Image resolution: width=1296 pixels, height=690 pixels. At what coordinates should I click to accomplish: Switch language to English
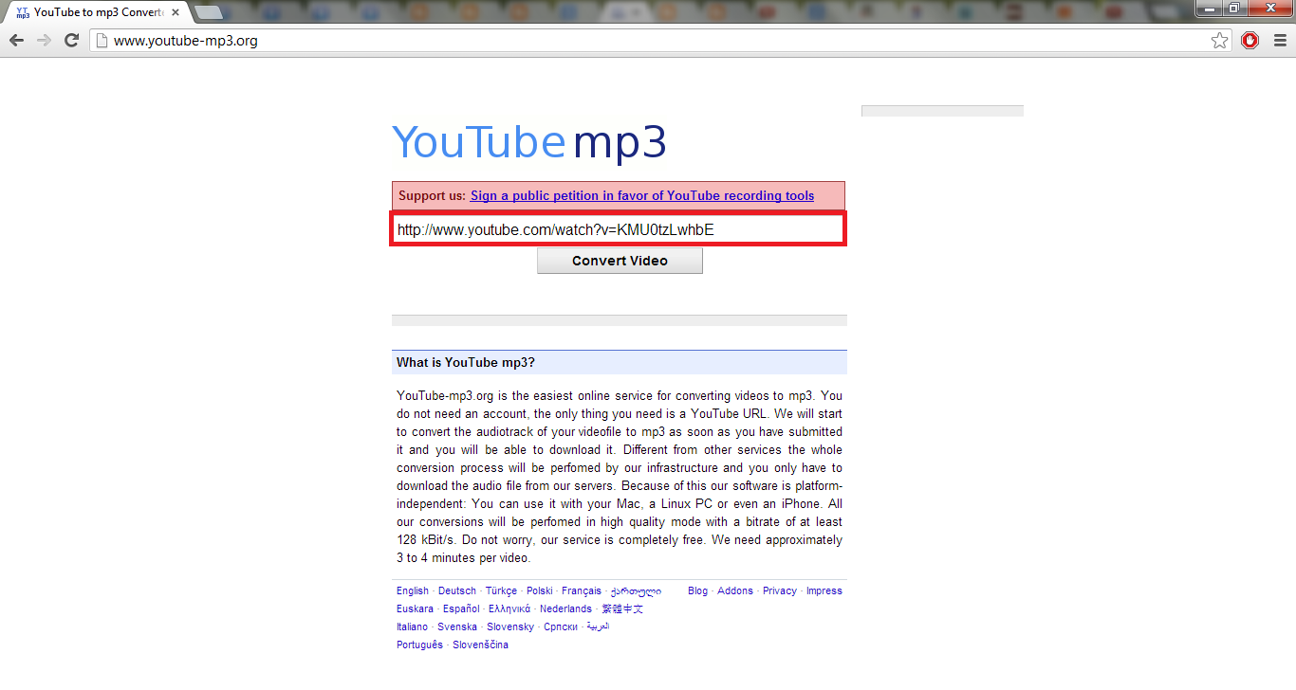413,591
